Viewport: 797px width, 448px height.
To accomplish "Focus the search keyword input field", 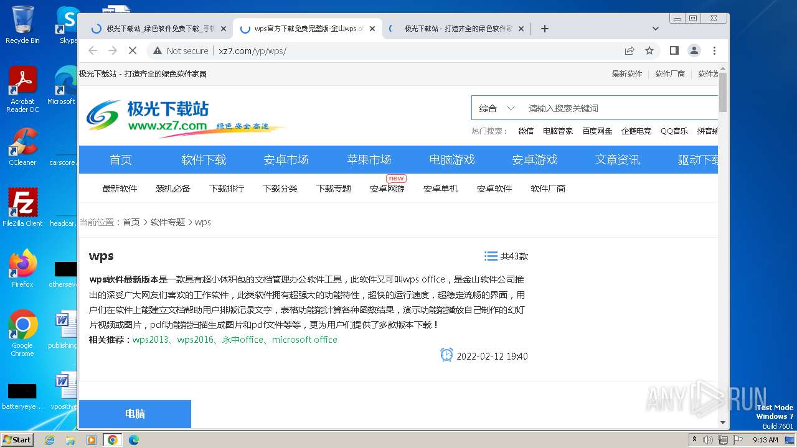I will click(x=620, y=108).
